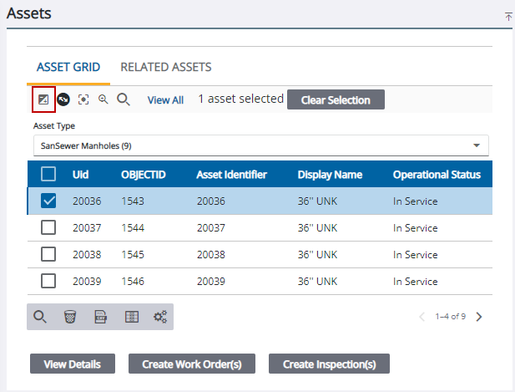Image resolution: width=515 pixels, height=392 pixels.
Task: Click the round black link icon in toolbar
Action: [63, 99]
